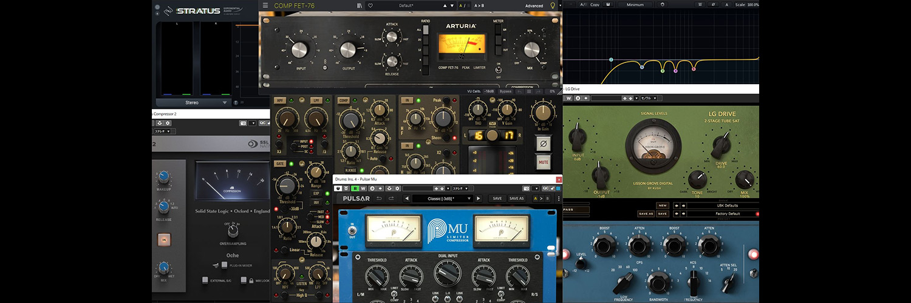The image size is (911, 303).
Task: Toggle the IN button on the SSL compressor
Action: pos(164,240)
